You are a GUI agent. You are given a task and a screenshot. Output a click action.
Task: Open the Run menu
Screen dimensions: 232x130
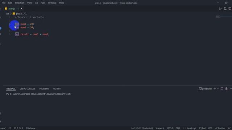[x=43, y=3]
